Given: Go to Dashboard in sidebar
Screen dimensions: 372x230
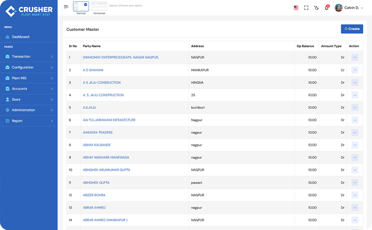Looking at the screenshot, I should 29,37.
